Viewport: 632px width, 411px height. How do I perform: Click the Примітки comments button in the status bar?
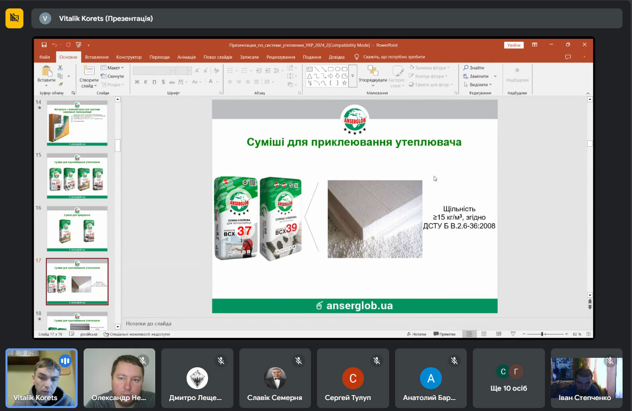pos(444,334)
